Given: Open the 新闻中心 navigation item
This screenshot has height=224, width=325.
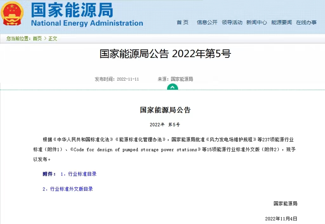Looking at the screenshot, I should [x=256, y=22].
